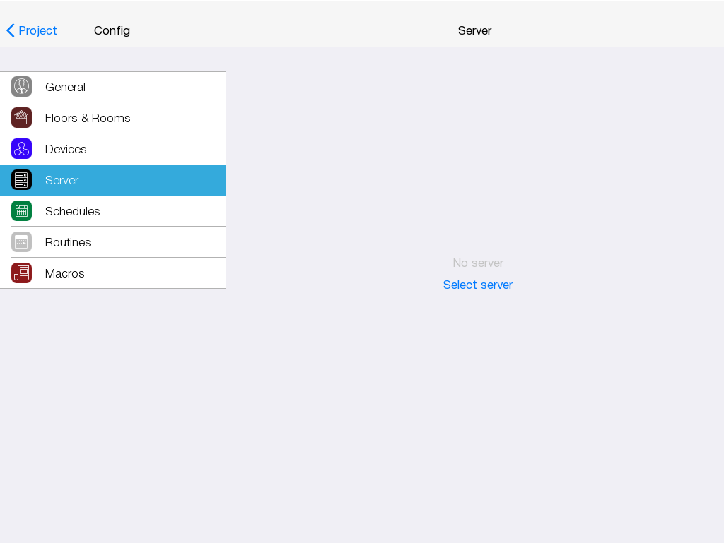Click the Select server link
The image size is (724, 543).
[x=477, y=285]
